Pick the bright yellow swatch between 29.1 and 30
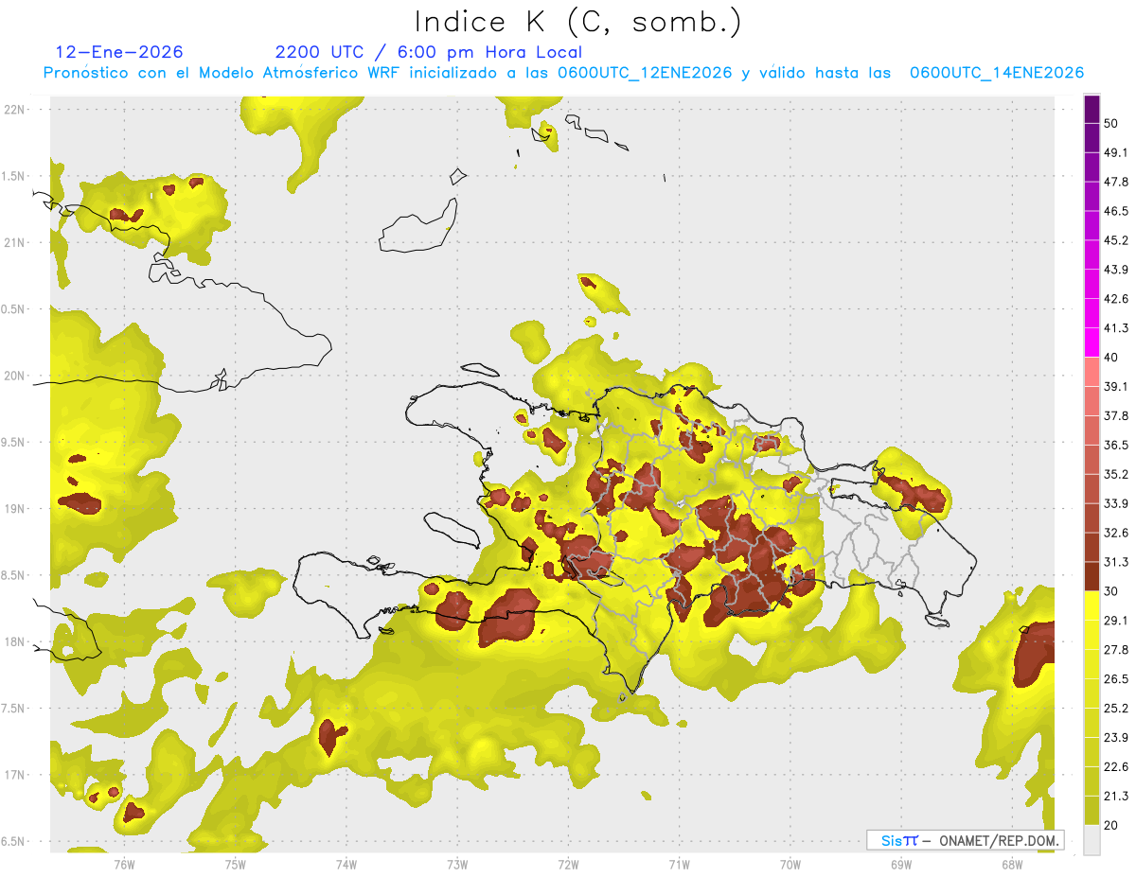The image size is (1136, 877). [x=1092, y=605]
